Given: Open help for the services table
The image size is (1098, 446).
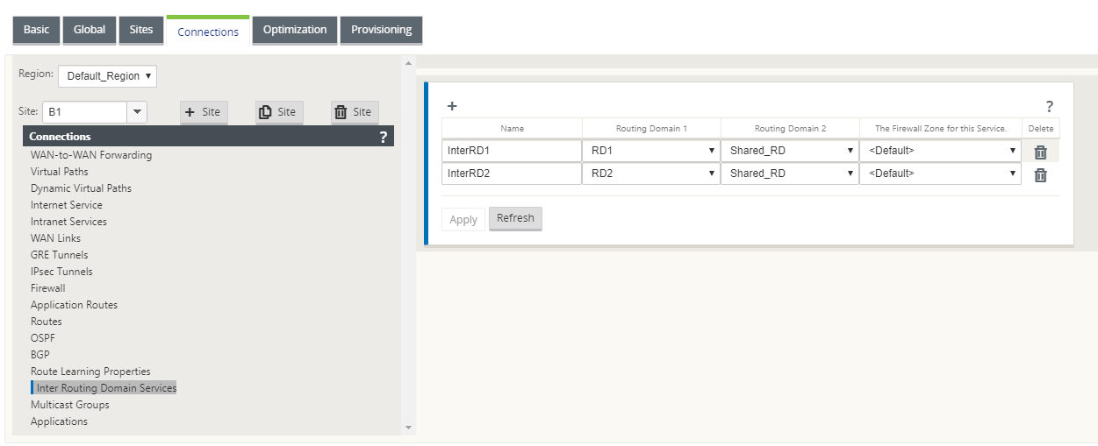Looking at the screenshot, I should pos(1049,107).
